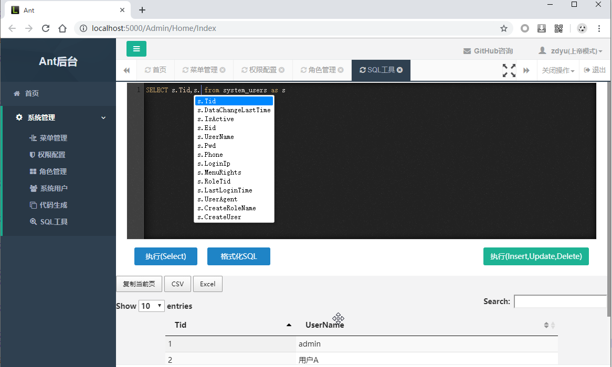Toggle sidebar with green hamburger button

(x=136, y=49)
